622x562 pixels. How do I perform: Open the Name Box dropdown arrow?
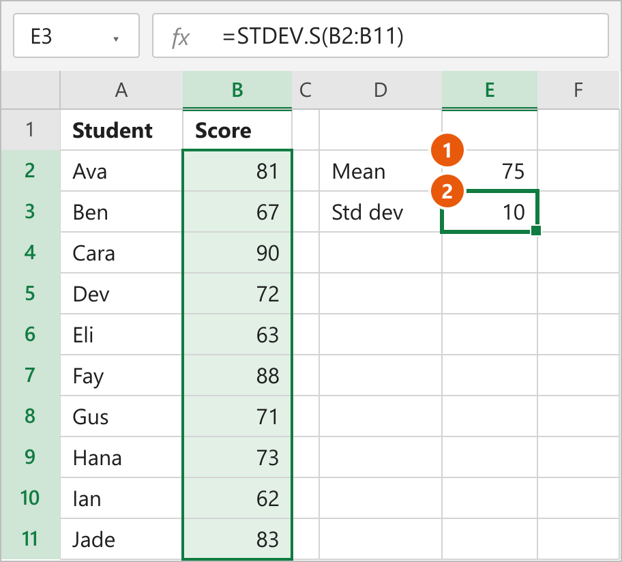coord(116,39)
